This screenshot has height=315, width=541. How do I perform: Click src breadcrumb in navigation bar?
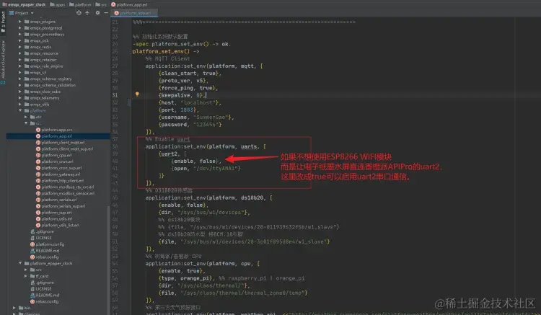click(101, 4)
